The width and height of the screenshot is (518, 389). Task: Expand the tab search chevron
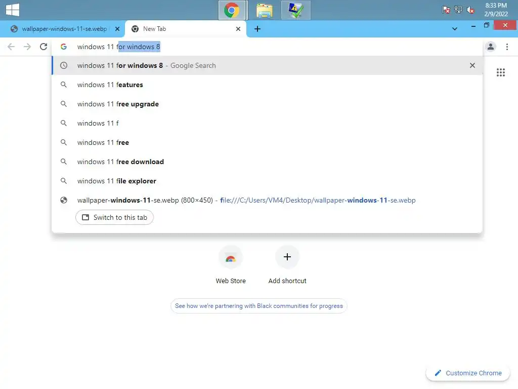[455, 29]
